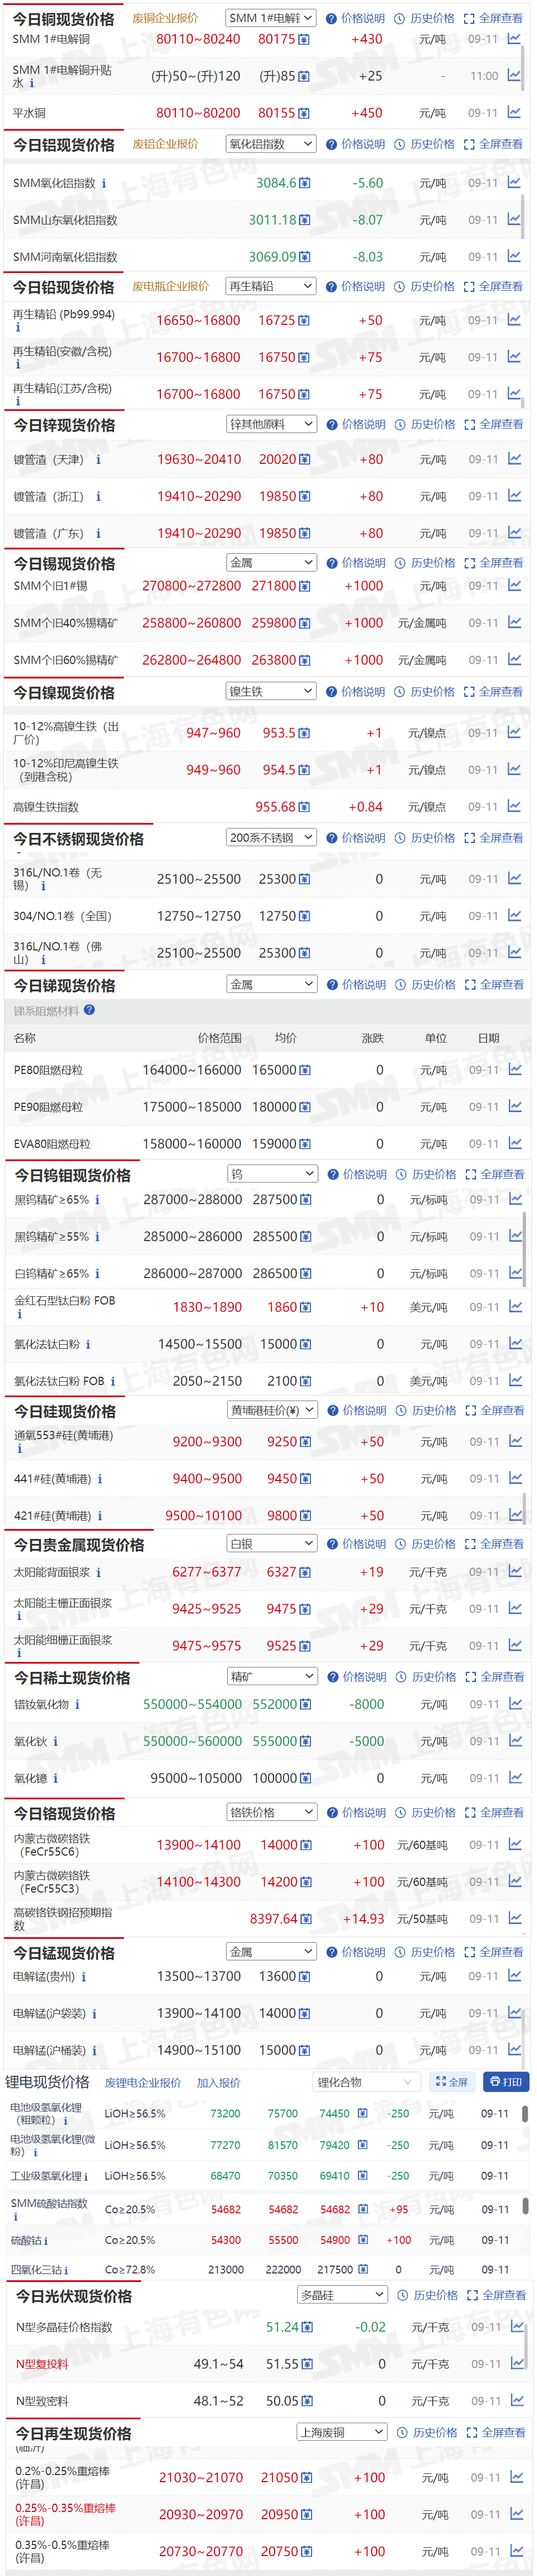Open trend chart for 镀管渣（天津）
The width and height of the screenshot is (537, 2576).
coord(513,459)
